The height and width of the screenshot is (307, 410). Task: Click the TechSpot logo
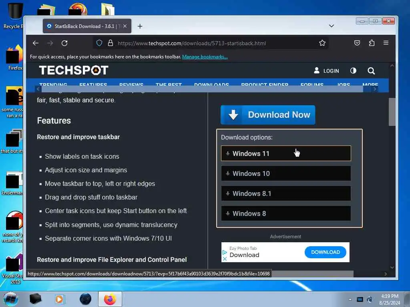(x=74, y=70)
